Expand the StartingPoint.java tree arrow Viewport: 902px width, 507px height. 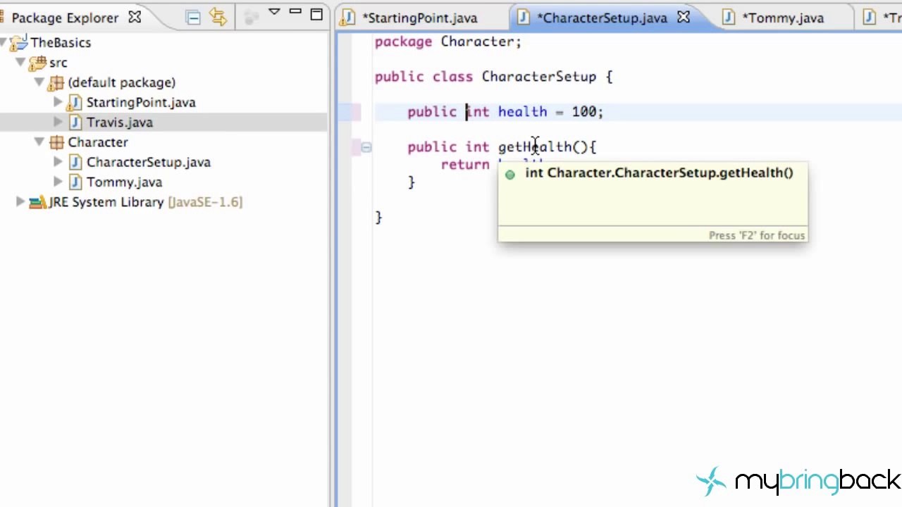pos(58,102)
